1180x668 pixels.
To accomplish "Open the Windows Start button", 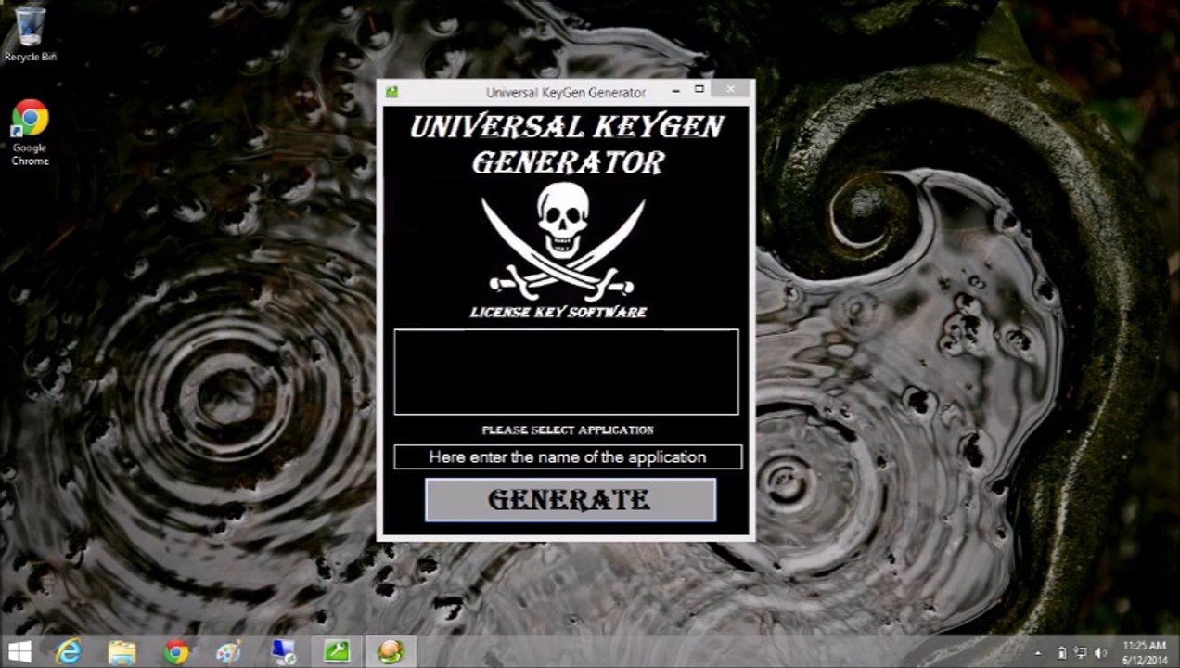I will pos(19,651).
